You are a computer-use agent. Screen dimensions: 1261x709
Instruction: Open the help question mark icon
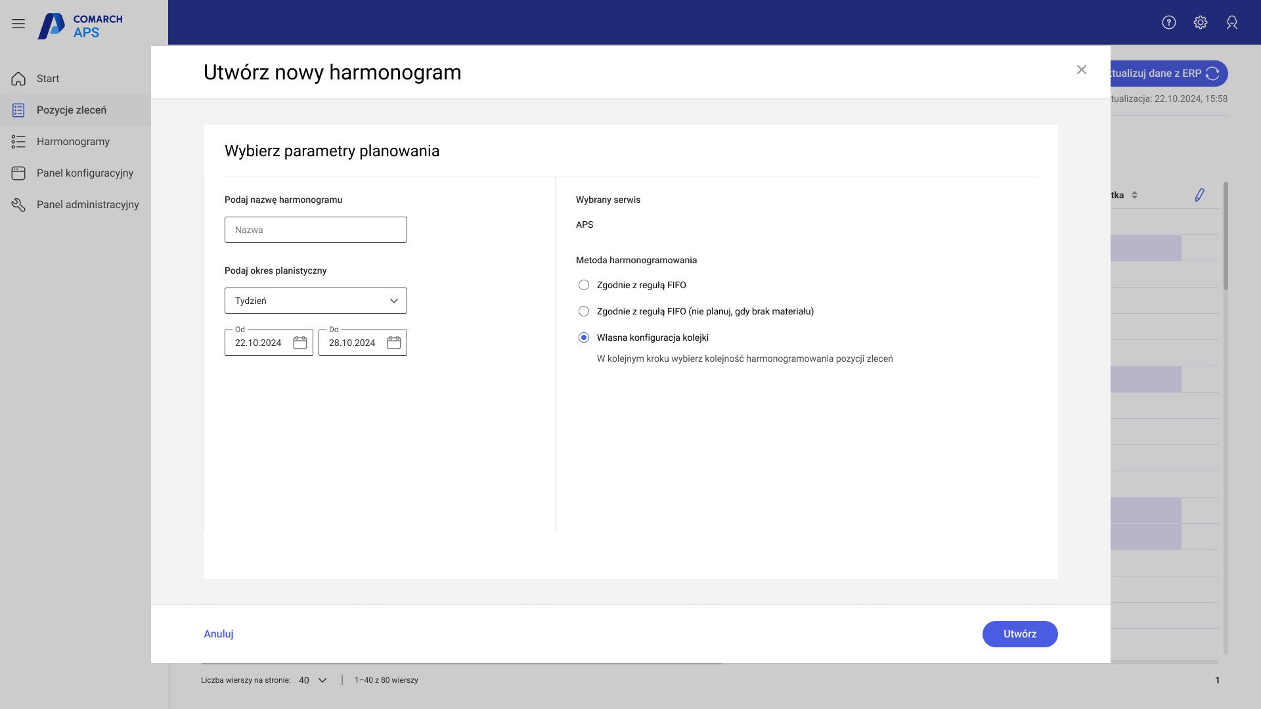tap(1168, 22)
